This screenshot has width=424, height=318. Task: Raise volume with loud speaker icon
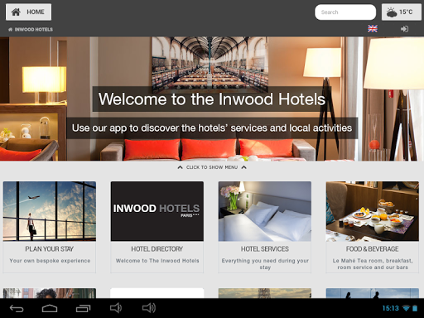(149, 308)
